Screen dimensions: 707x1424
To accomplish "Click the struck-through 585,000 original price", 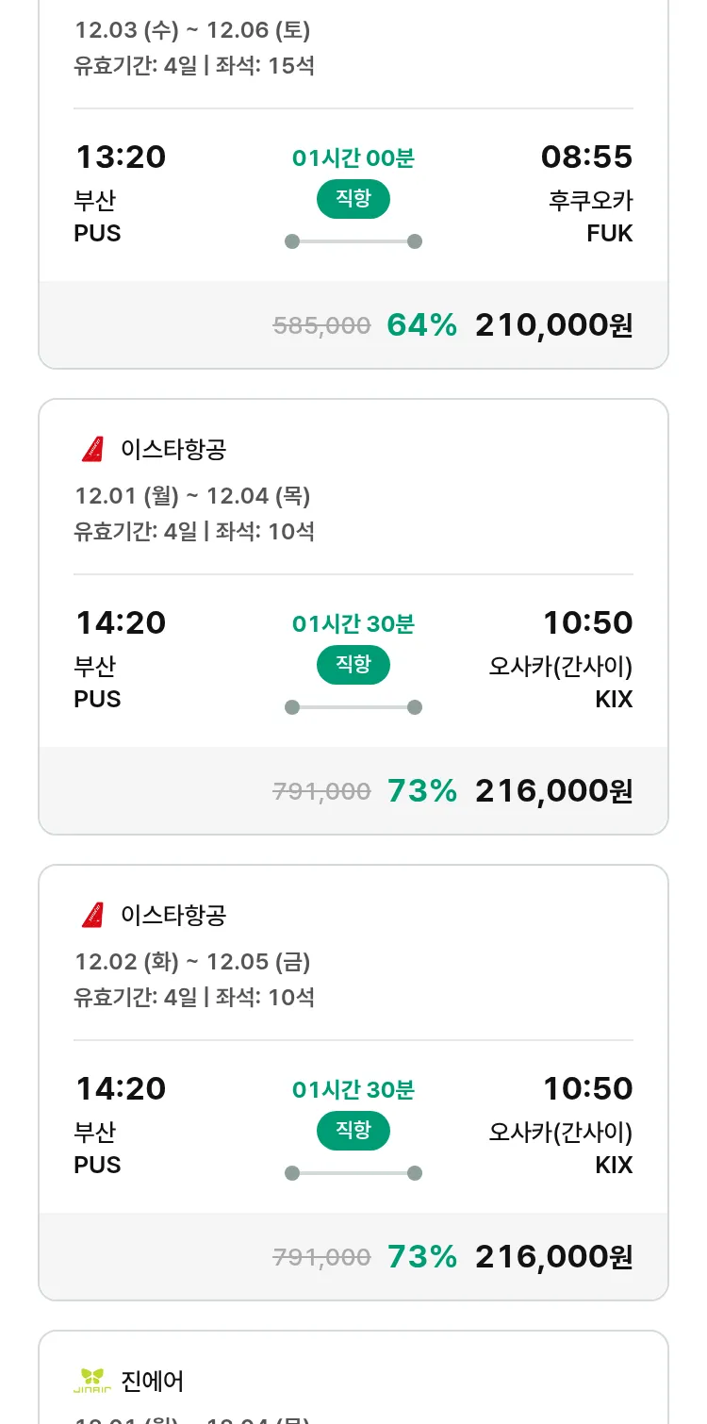I will click(321, 326).
